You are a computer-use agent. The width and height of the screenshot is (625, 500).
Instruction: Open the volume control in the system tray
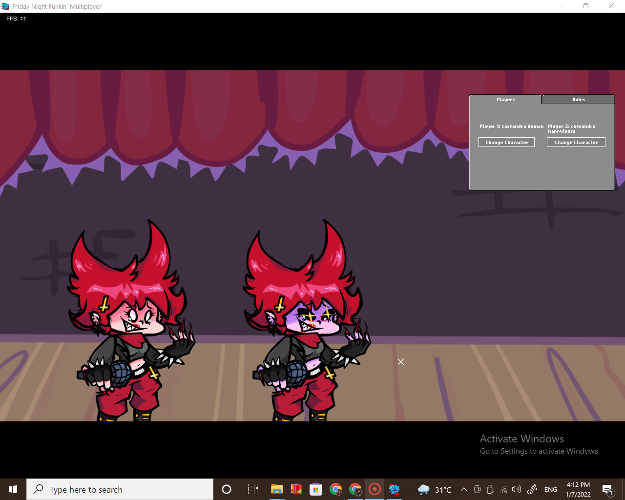[x=515, y=489]
